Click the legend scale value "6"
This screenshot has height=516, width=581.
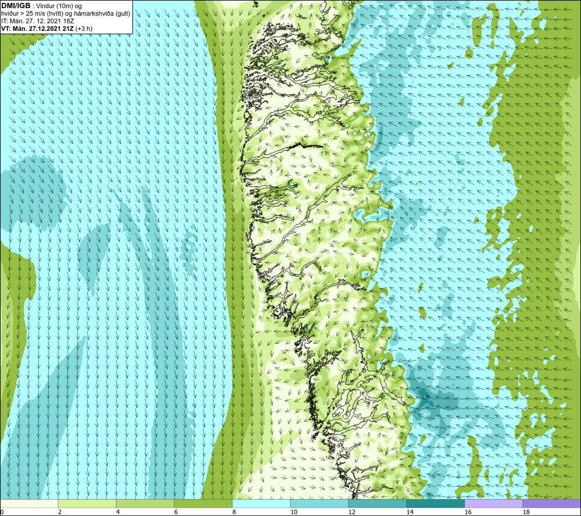[x=176, y=513]
